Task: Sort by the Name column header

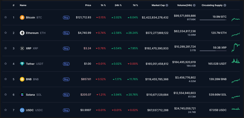Action: (x=23, y=5)
